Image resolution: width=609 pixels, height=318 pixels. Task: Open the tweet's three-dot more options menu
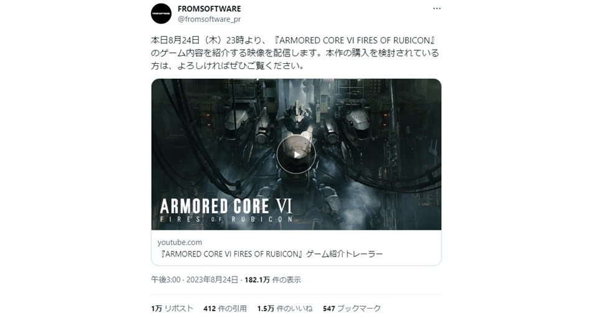tap(437, 9)
